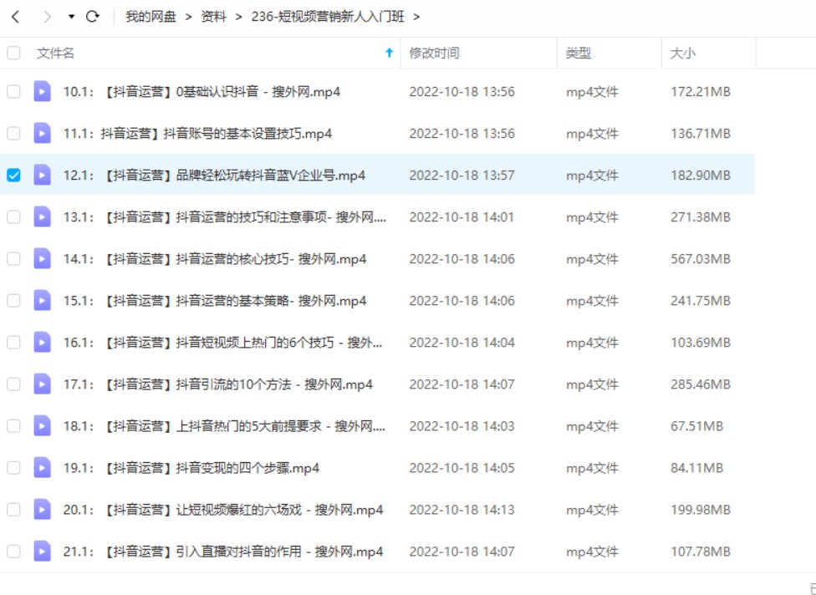Go forward using the forward arrow
The height and width of the screenshot is (595, 816).
click(x=48, y=18)
